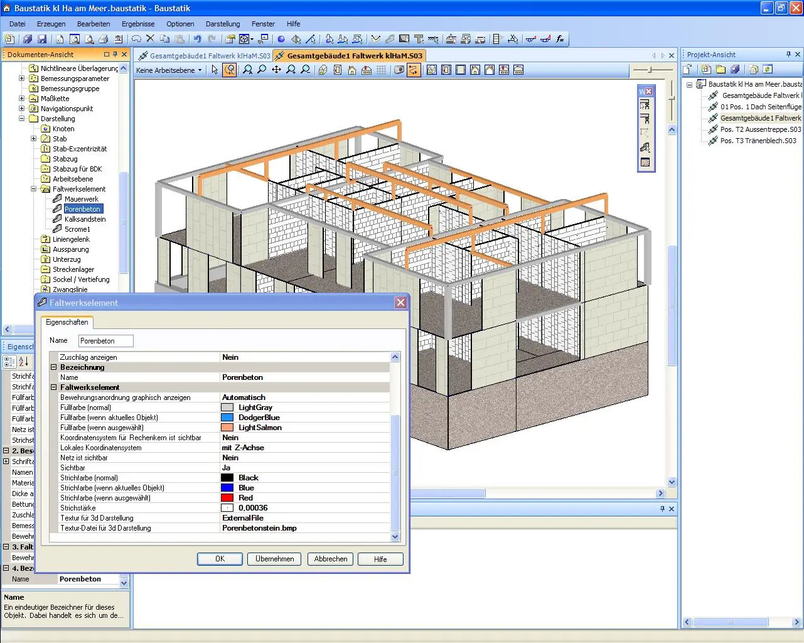The image size is (804, 643).
Task: Click the undo arrow icon
Action: (197, 39)
